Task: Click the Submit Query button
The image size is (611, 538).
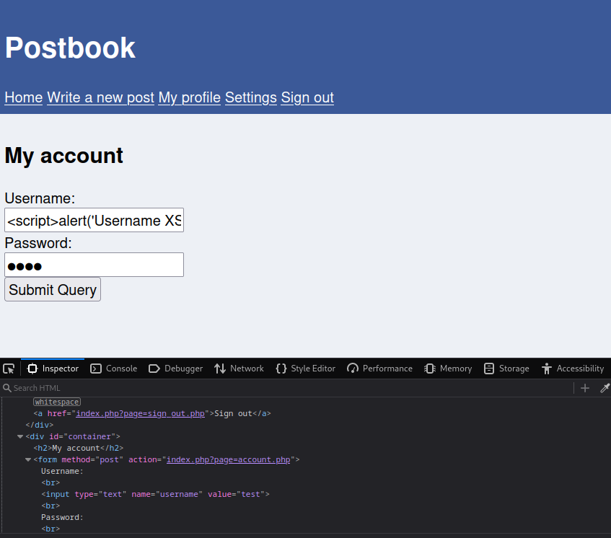Action: (53, 289)
